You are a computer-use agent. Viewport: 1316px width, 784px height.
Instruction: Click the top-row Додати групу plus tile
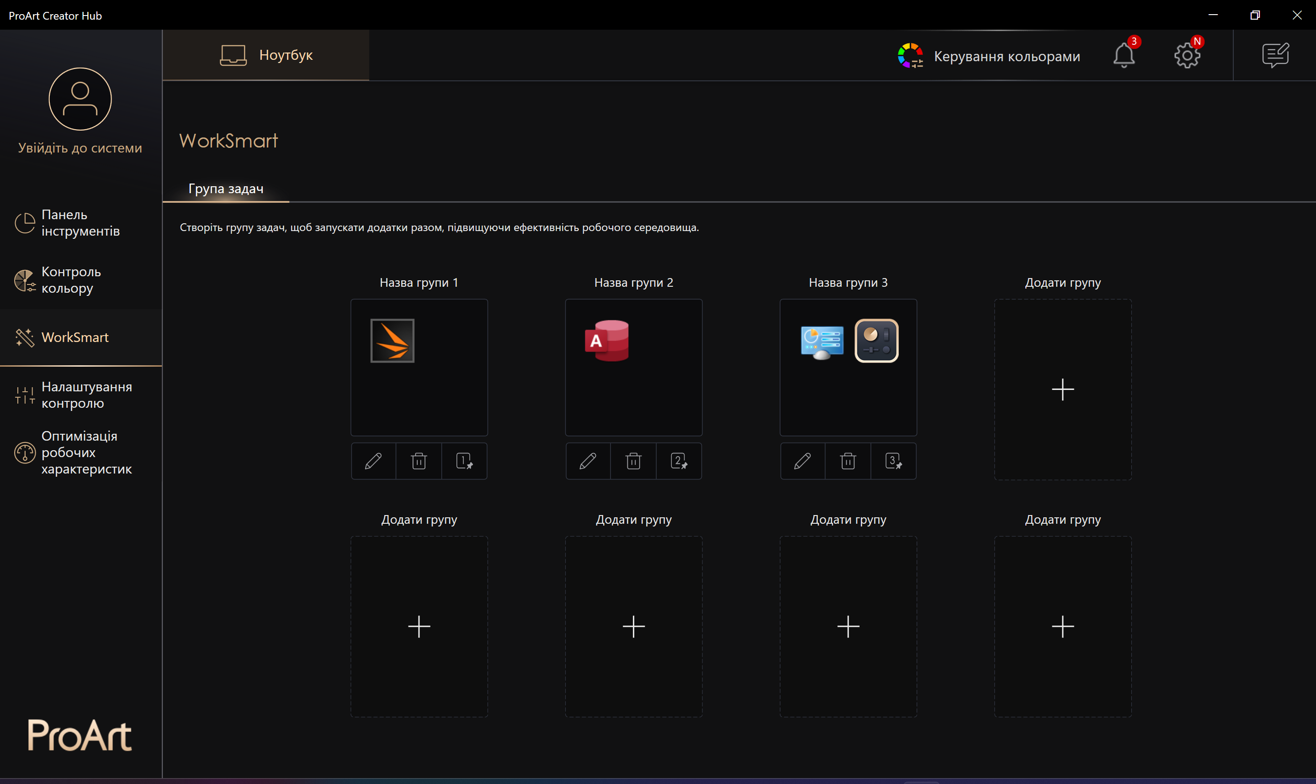(x=1062, y=389)
